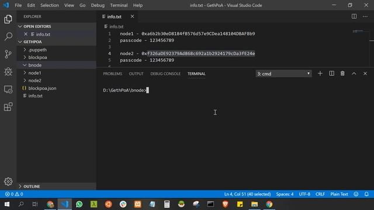This screenshot has width=374, height=210.
Task: Collapse the Open Editors section
Action: click(56, 26)
